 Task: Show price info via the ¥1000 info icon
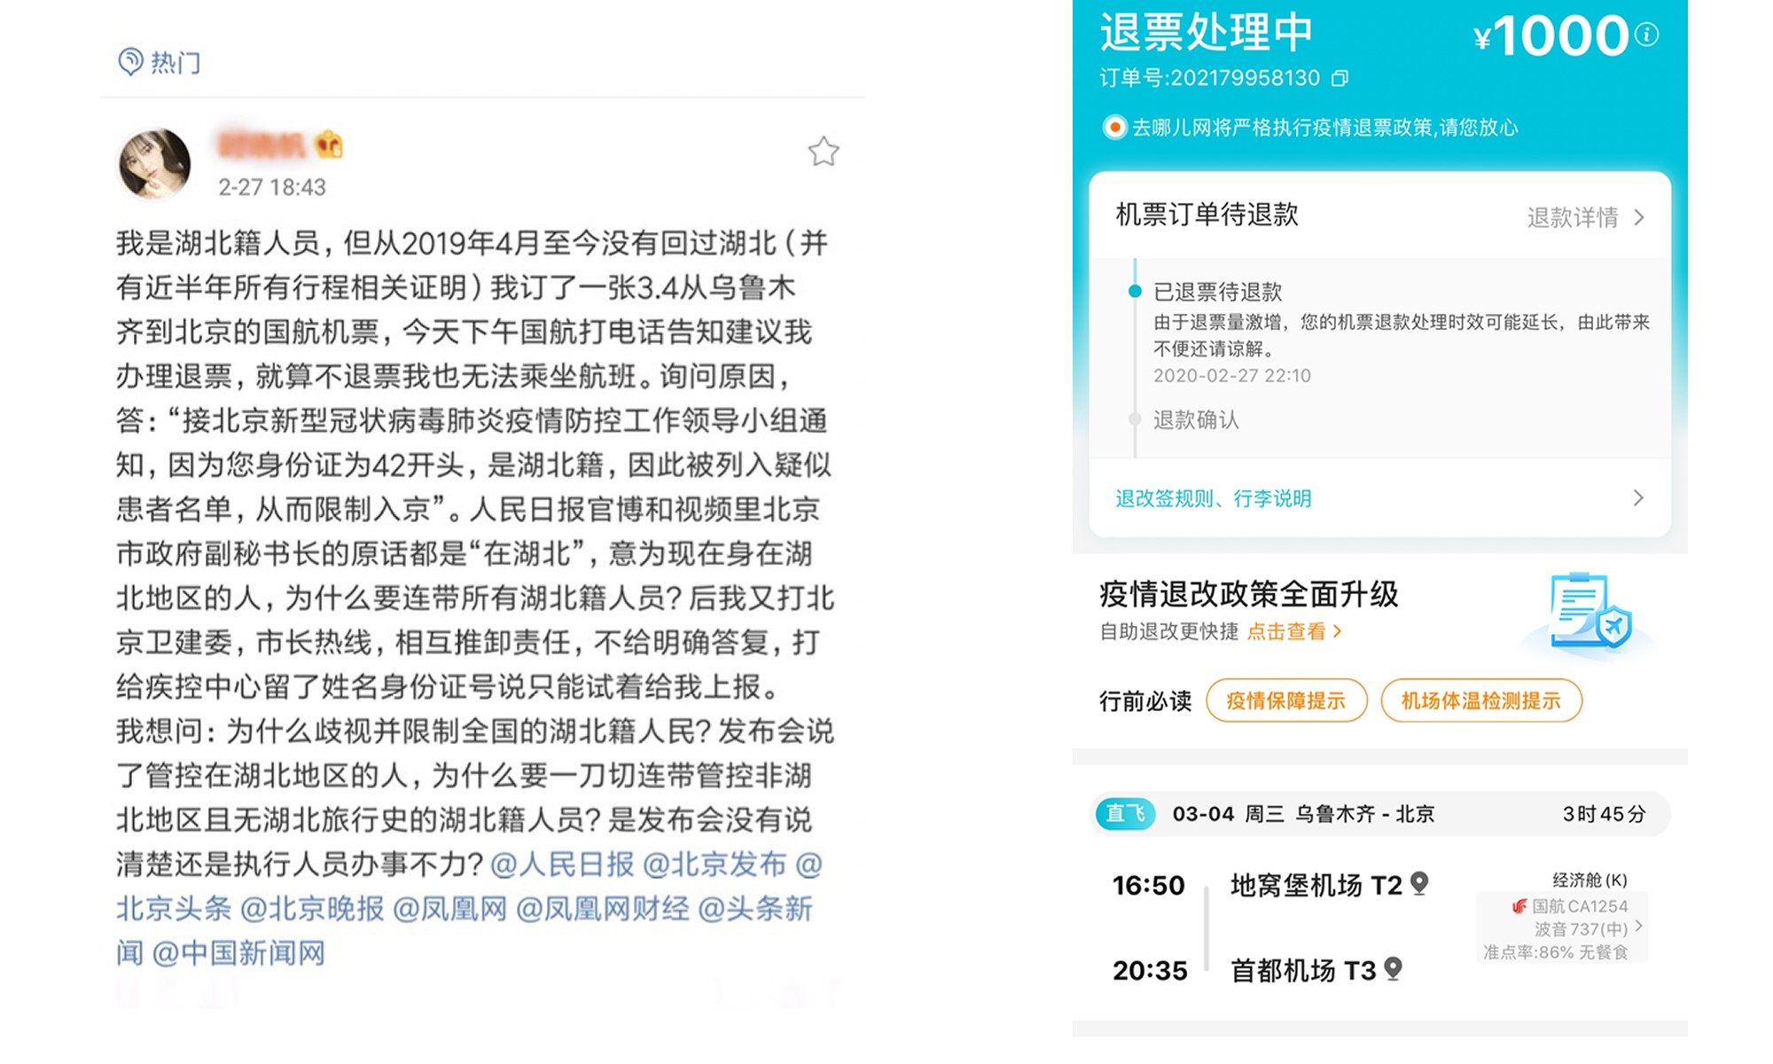pyautogui.click(x=1647, y=35)
